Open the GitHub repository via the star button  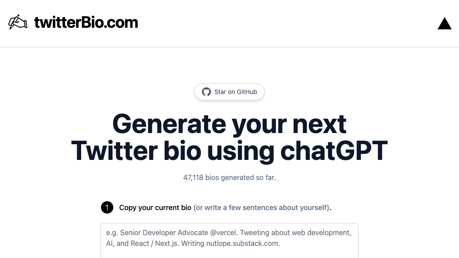tap(229, 92)
